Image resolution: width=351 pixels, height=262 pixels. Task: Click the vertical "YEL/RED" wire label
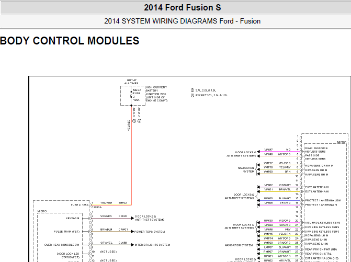point(129,126)
